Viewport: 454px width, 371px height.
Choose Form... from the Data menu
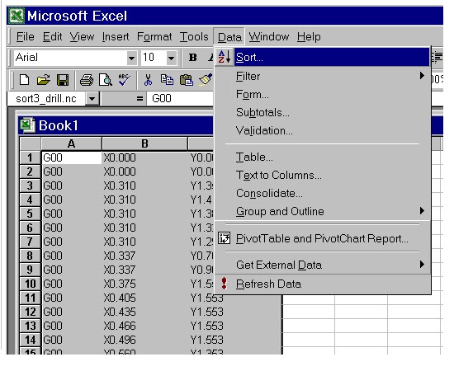tap(322, 94)
